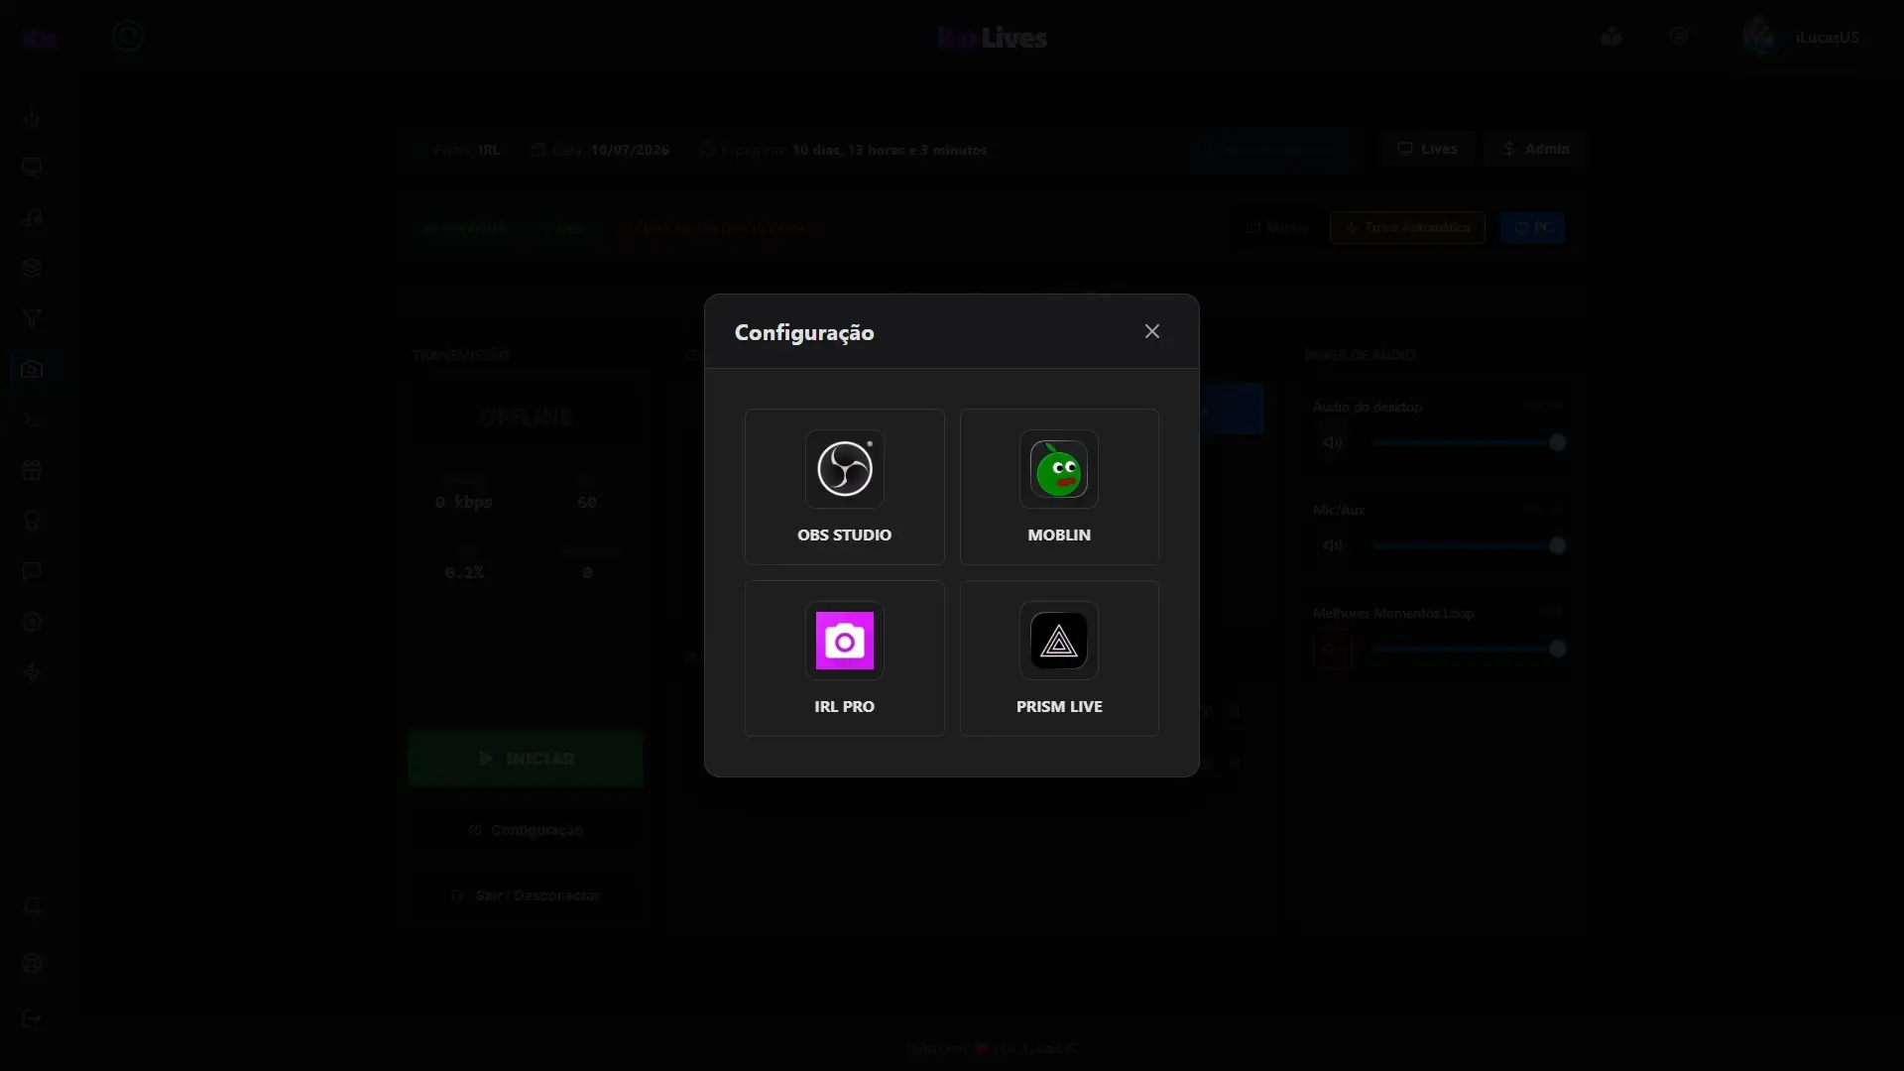Screen dimensions: 1904x1071
Task: Click the logo in the top-left corner
Action: [x=40, y=38]
